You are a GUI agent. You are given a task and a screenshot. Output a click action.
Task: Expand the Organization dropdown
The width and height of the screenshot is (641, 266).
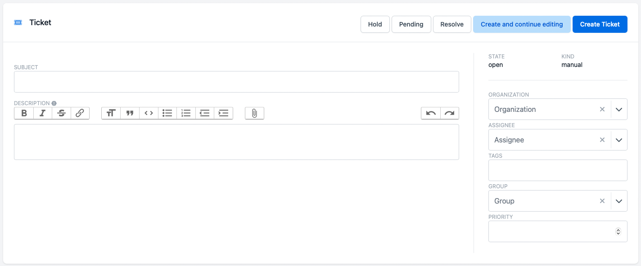(618, 109)
